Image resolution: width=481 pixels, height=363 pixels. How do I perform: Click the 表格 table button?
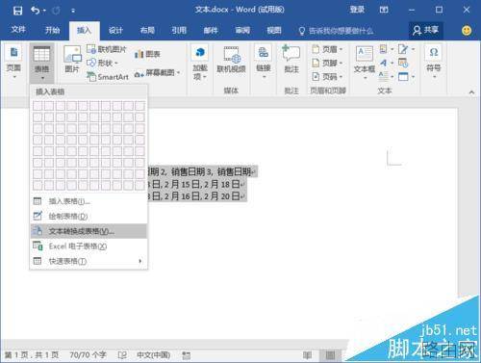point(41,63)
